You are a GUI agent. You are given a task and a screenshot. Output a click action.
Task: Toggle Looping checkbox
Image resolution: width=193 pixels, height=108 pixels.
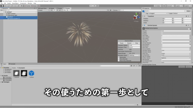pos(162,32)
